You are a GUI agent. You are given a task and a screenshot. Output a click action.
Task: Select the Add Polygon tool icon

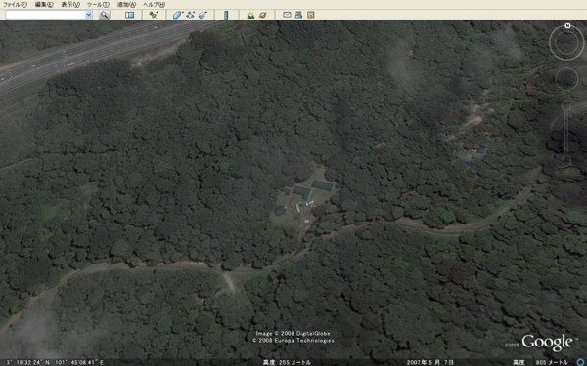(177, 15)
